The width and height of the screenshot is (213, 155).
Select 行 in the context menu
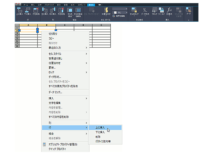pyautogui.click(x=65, y=127)
